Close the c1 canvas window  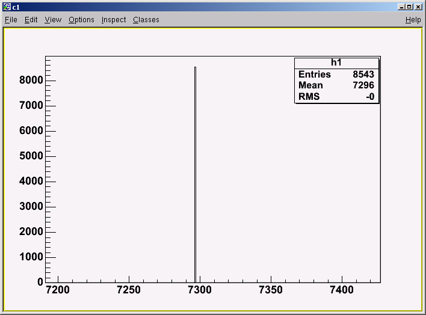tap(418, 7)
